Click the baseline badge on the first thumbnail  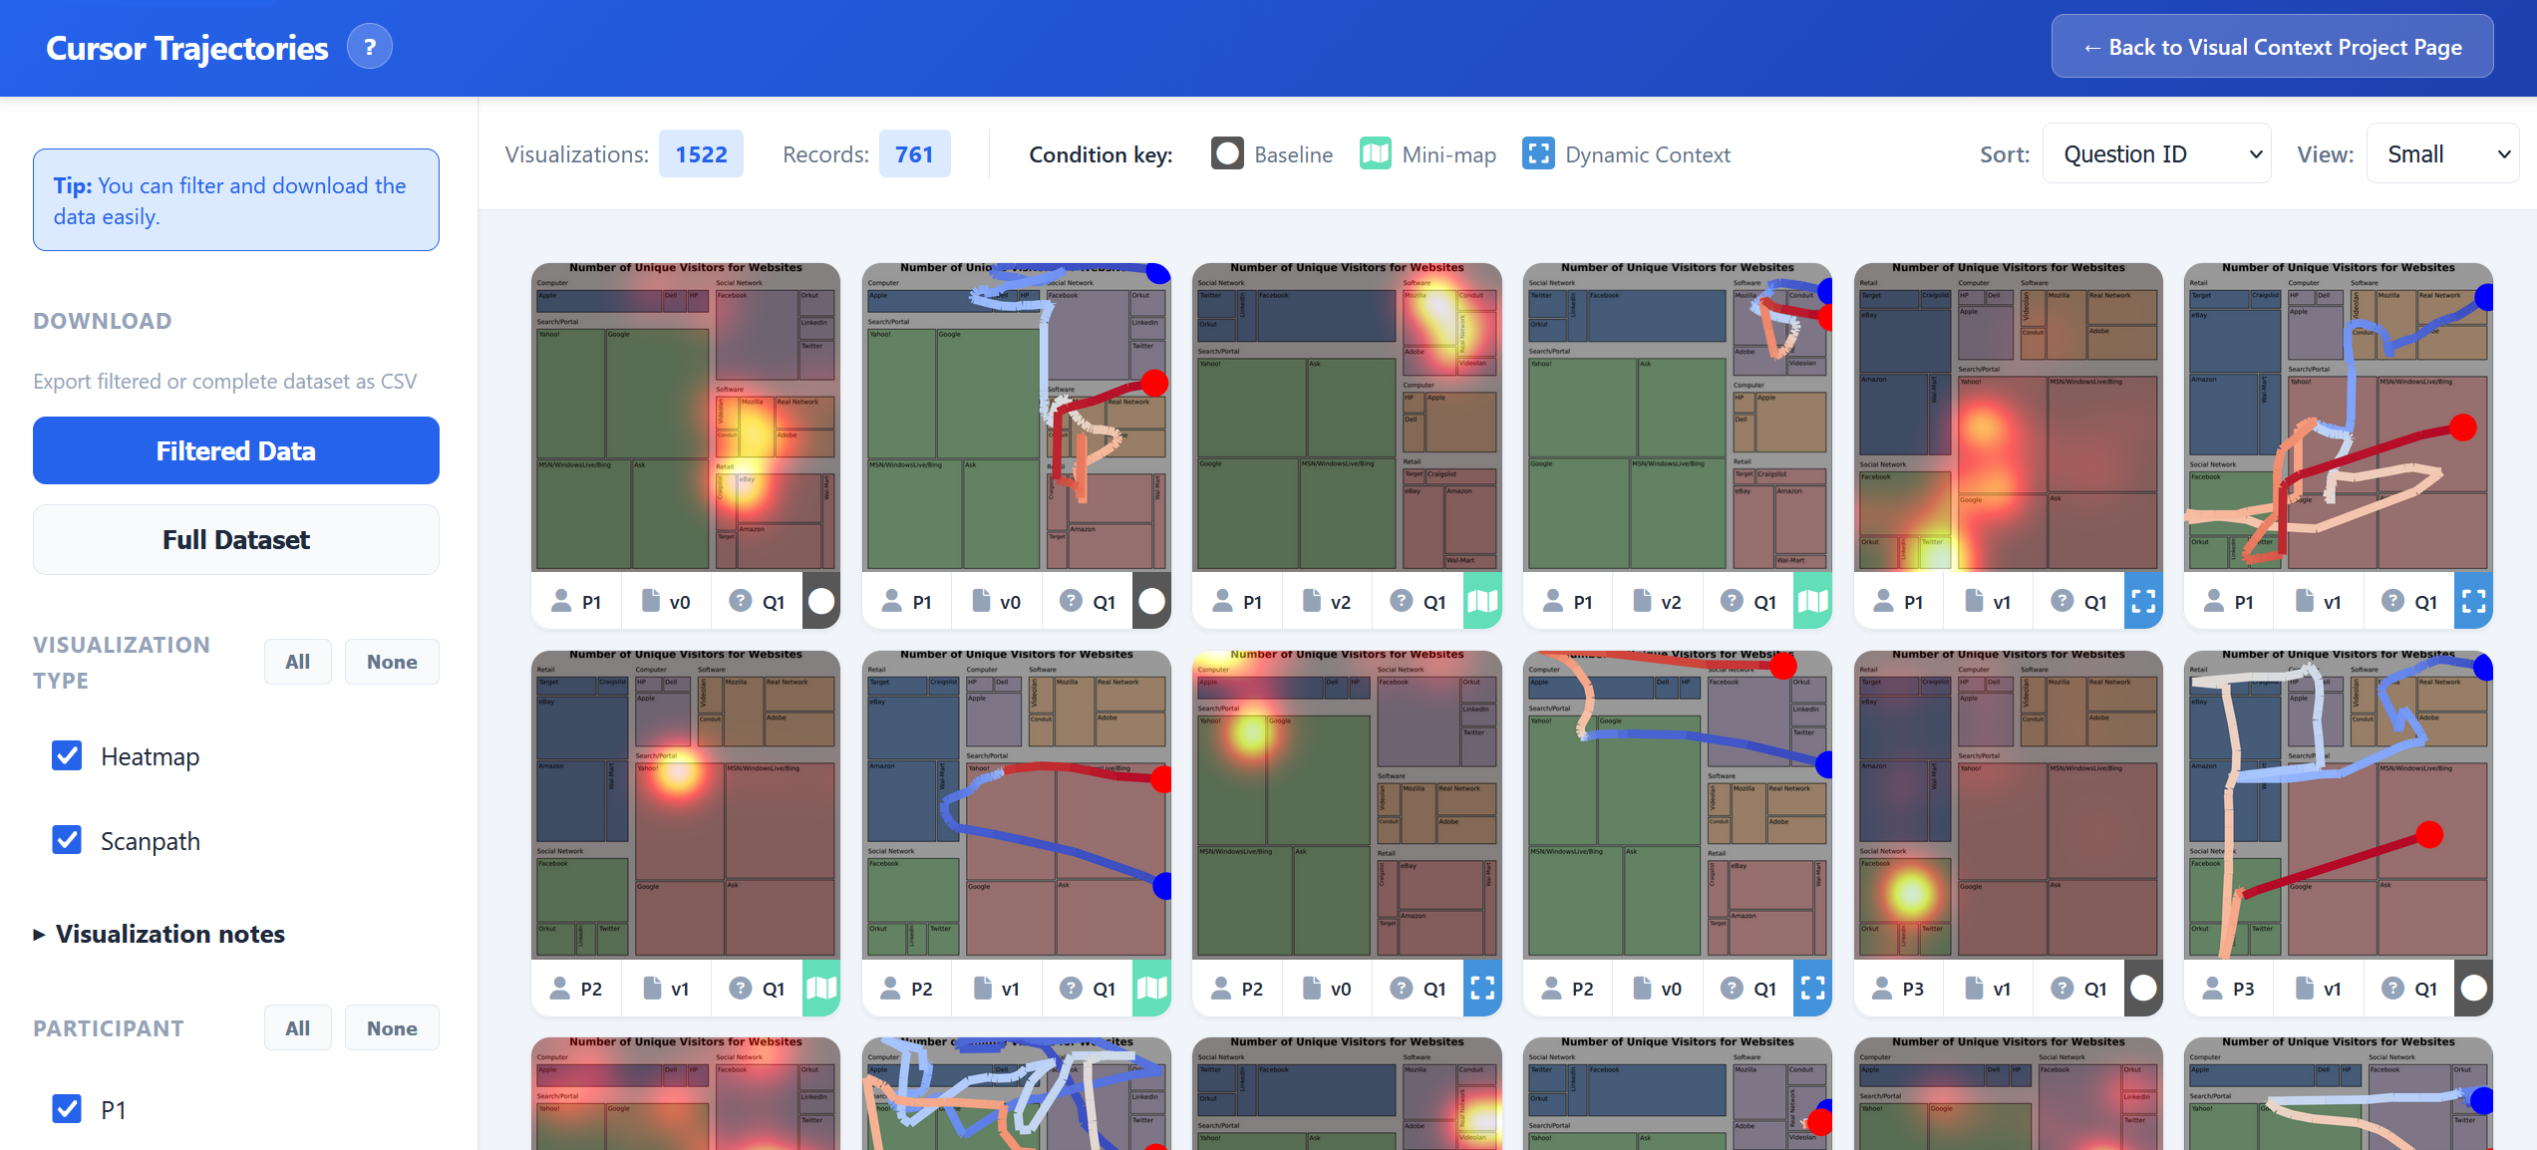coord(820,601)
